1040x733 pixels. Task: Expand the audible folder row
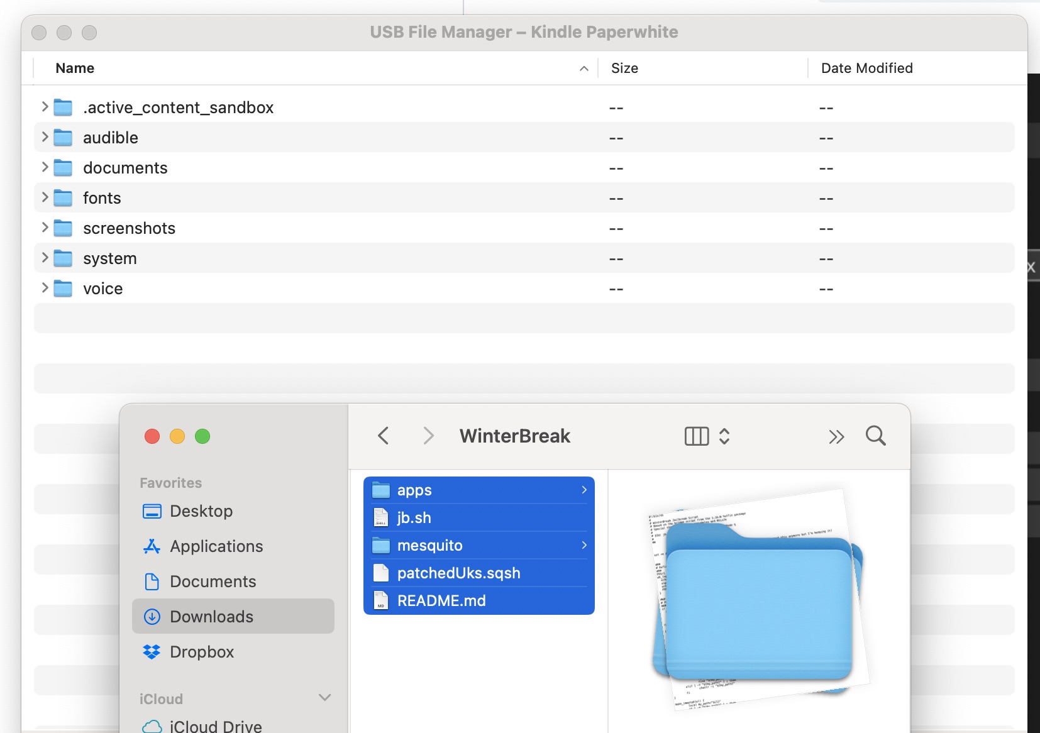(45, 137)
